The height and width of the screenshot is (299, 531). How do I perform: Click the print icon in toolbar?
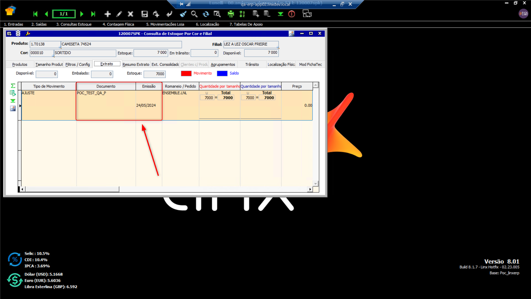(x=231, y=14)
